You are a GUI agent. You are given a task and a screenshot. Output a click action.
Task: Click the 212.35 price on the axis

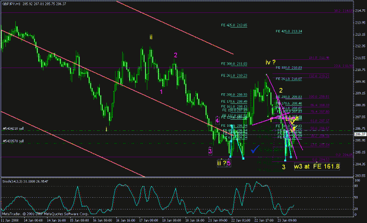click(x=360, y=46)
